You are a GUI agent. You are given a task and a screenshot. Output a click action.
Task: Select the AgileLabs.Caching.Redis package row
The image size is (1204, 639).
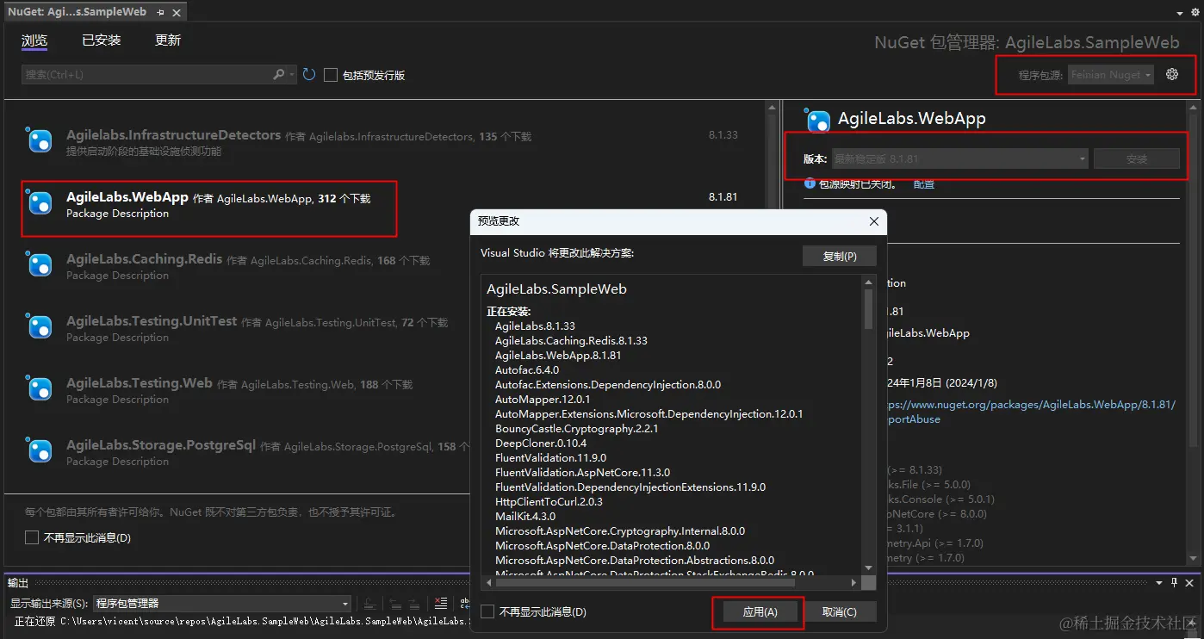[384, 266]
